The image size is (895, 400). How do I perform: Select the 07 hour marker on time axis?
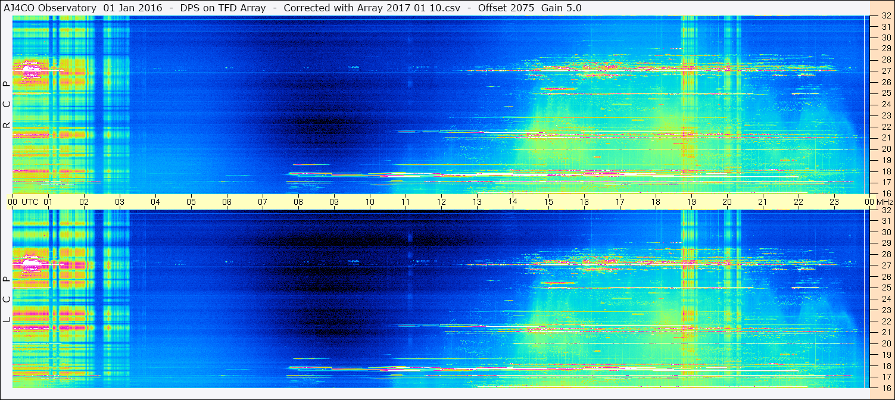[x=263, y=202]
